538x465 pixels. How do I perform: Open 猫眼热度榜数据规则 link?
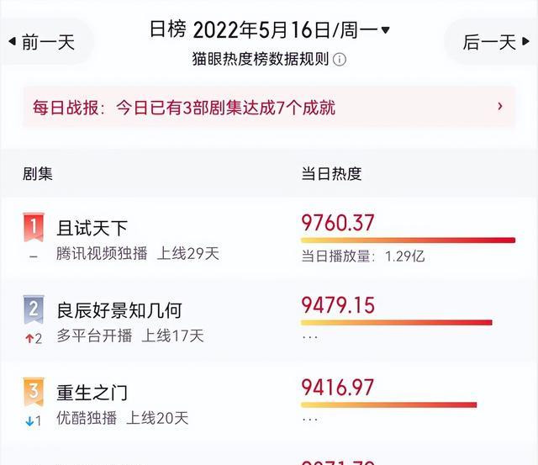[x=261, y=60]
